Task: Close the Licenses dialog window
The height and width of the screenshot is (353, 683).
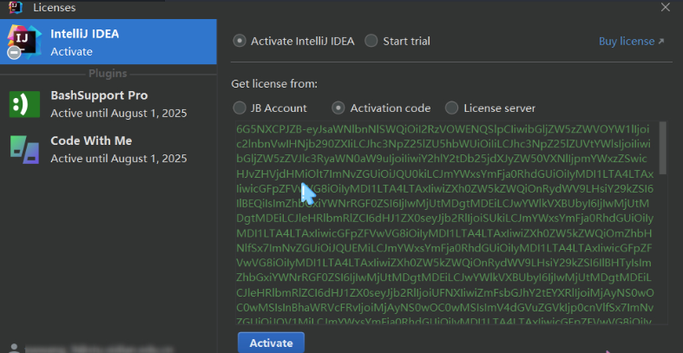Action: click(x=666, y=7)
